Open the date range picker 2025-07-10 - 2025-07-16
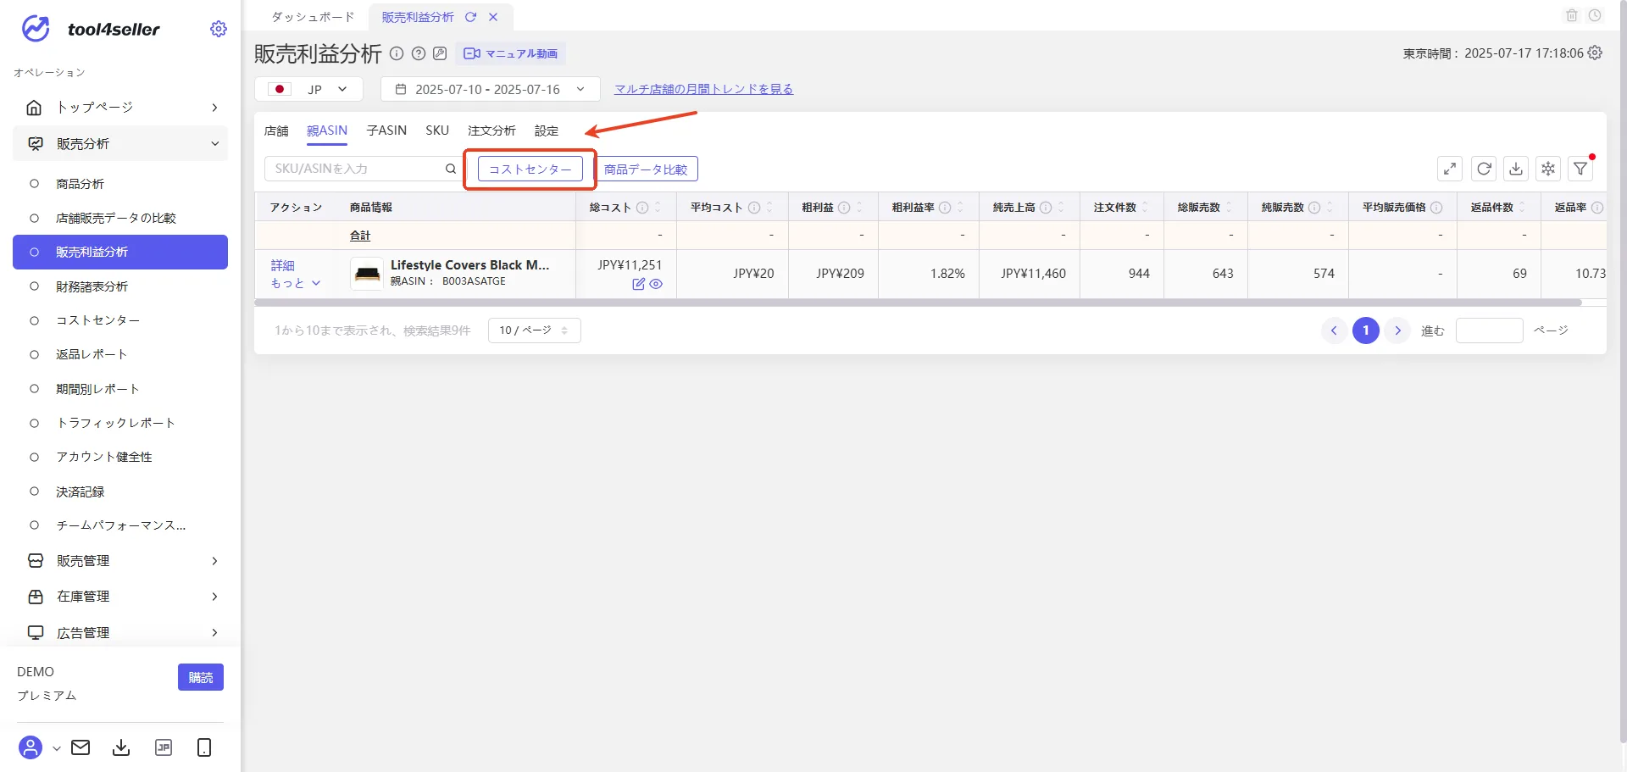Viewport: 1627px width, 772px height. [x=491, y=89]
